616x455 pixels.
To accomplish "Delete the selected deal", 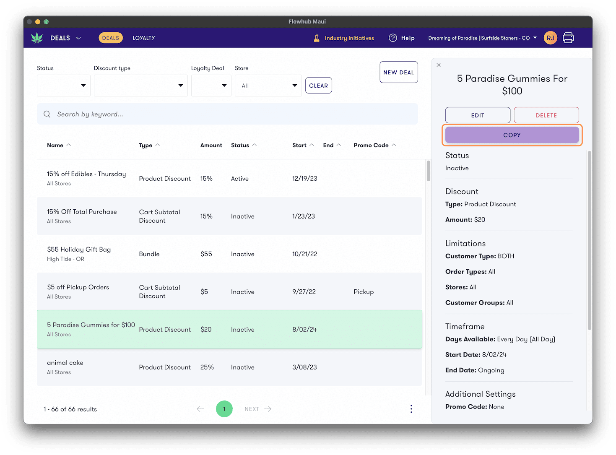I will click(x=546, y=115).
